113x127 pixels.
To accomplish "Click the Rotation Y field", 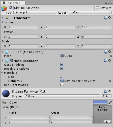I will [60, 37].
